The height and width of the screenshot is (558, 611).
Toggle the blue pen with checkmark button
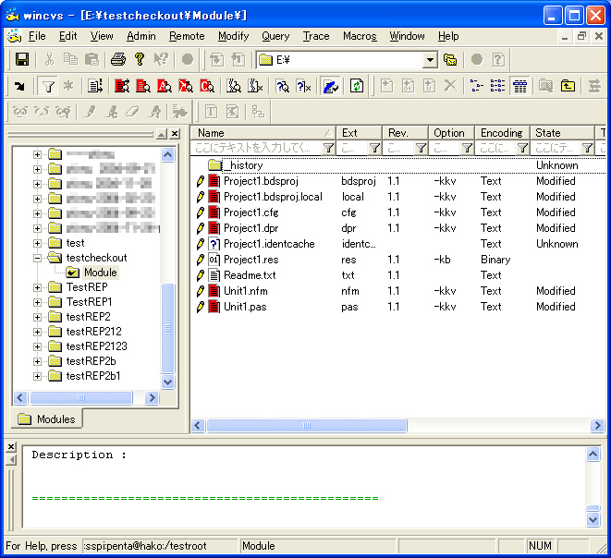coord(330,86)
